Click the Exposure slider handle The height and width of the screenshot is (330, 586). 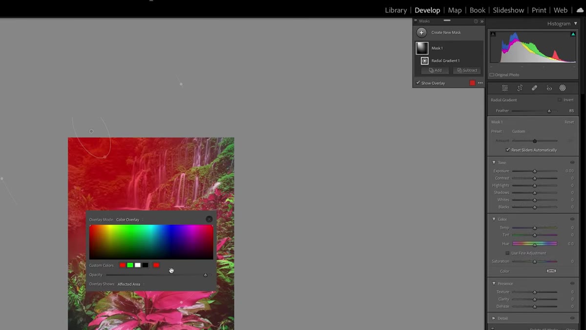(535, 171)
